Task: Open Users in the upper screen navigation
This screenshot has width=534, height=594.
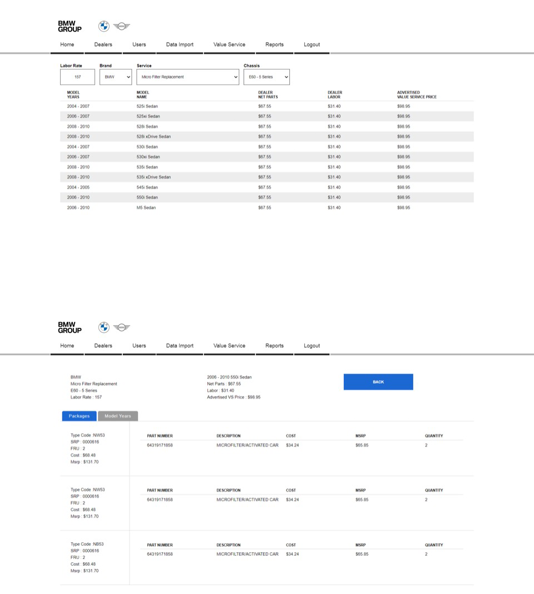Action: click(x=139, y=45)
